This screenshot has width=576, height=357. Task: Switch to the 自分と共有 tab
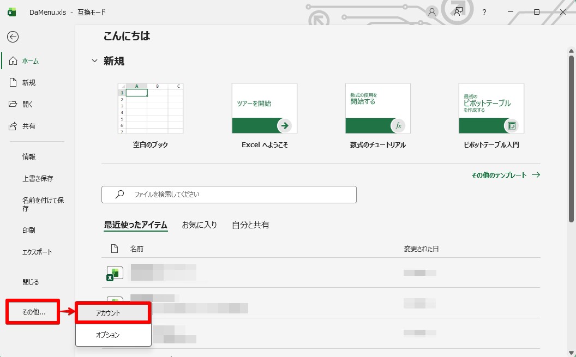[x=250, y=225]
